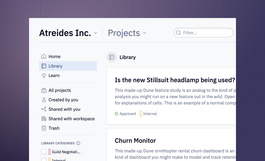265x161 pixels.
Task: Toggle the Internal category checkbox
Action: (44, 160)
